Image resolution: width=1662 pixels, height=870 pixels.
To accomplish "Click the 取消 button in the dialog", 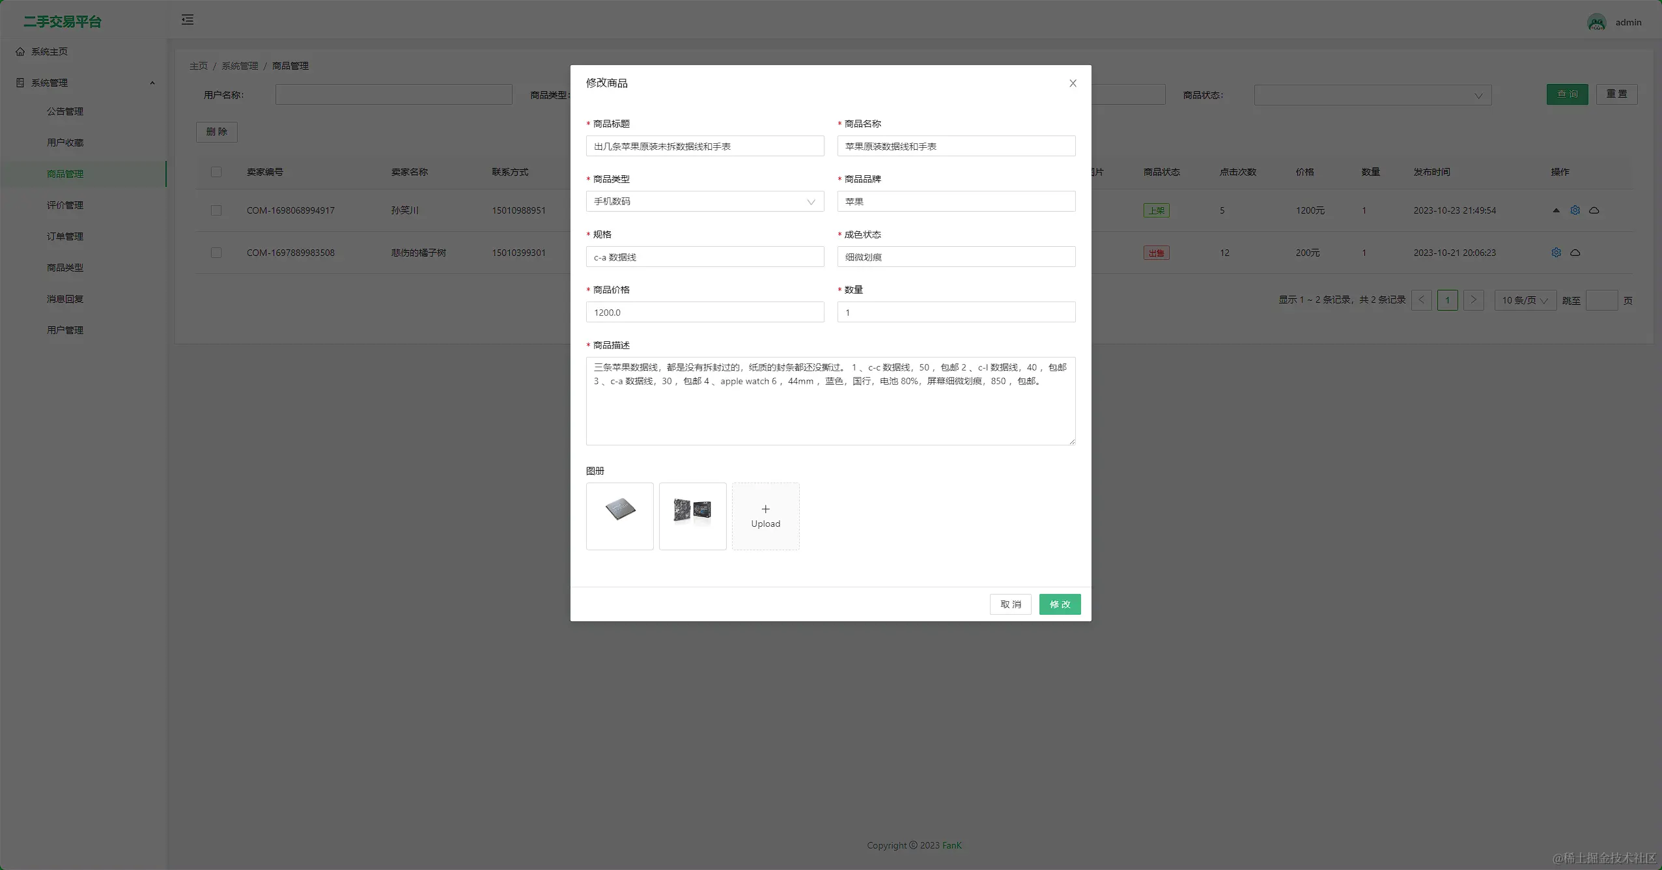I will coord(1010,604).
